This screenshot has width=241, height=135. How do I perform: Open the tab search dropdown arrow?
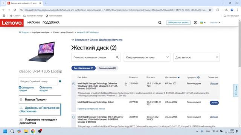(3, 3)
